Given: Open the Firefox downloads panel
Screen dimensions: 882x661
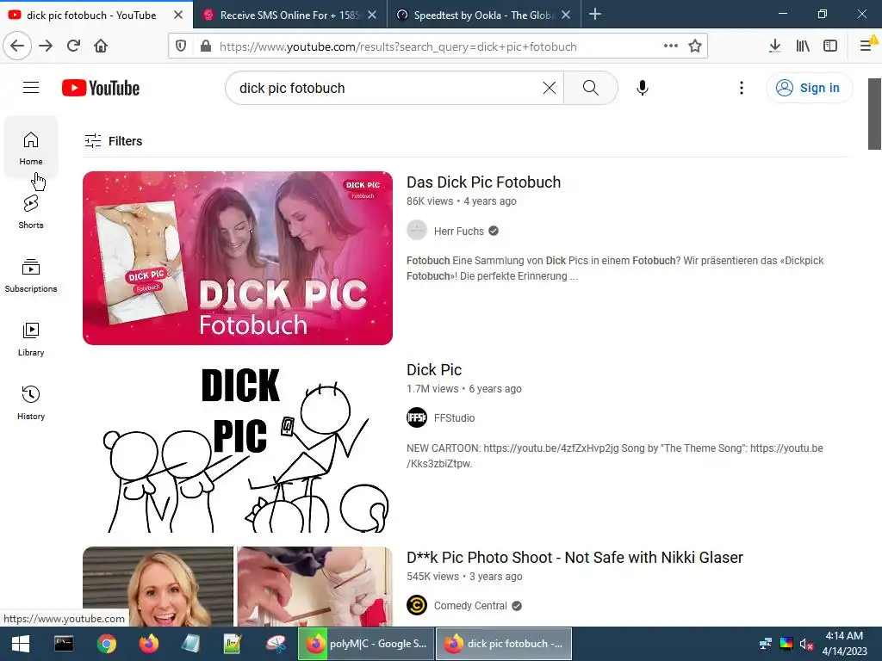Looking at the screenshot, I should 774,46.
